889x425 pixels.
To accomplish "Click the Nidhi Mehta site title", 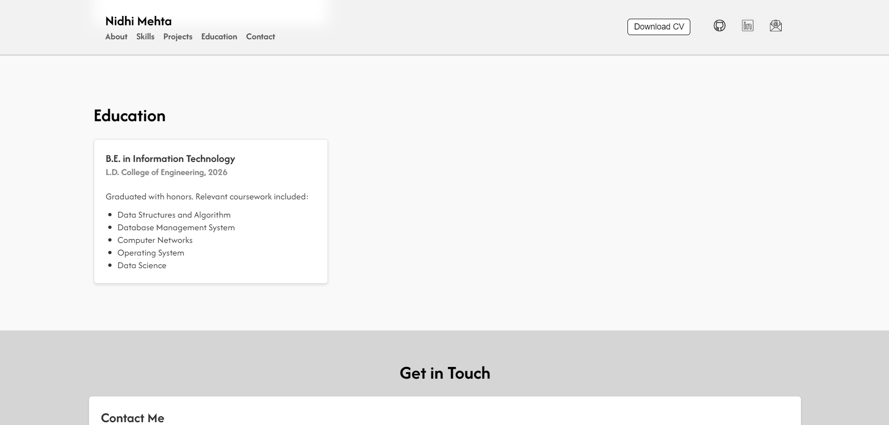I will pos(138,21).
